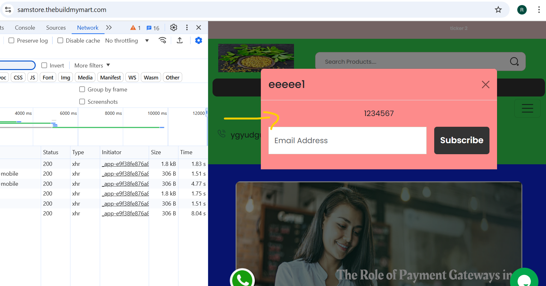Viewport: 546px width, 286px height.
Task: Click the payment gateways blog banner image
Action: coord(379,234)
